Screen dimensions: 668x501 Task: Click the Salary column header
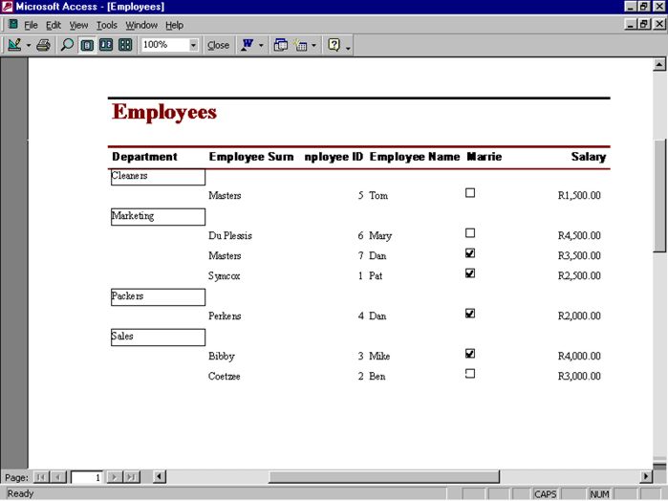tap(589, 157)
